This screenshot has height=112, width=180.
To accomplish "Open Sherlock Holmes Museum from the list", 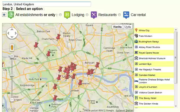I will coord(152,59).
